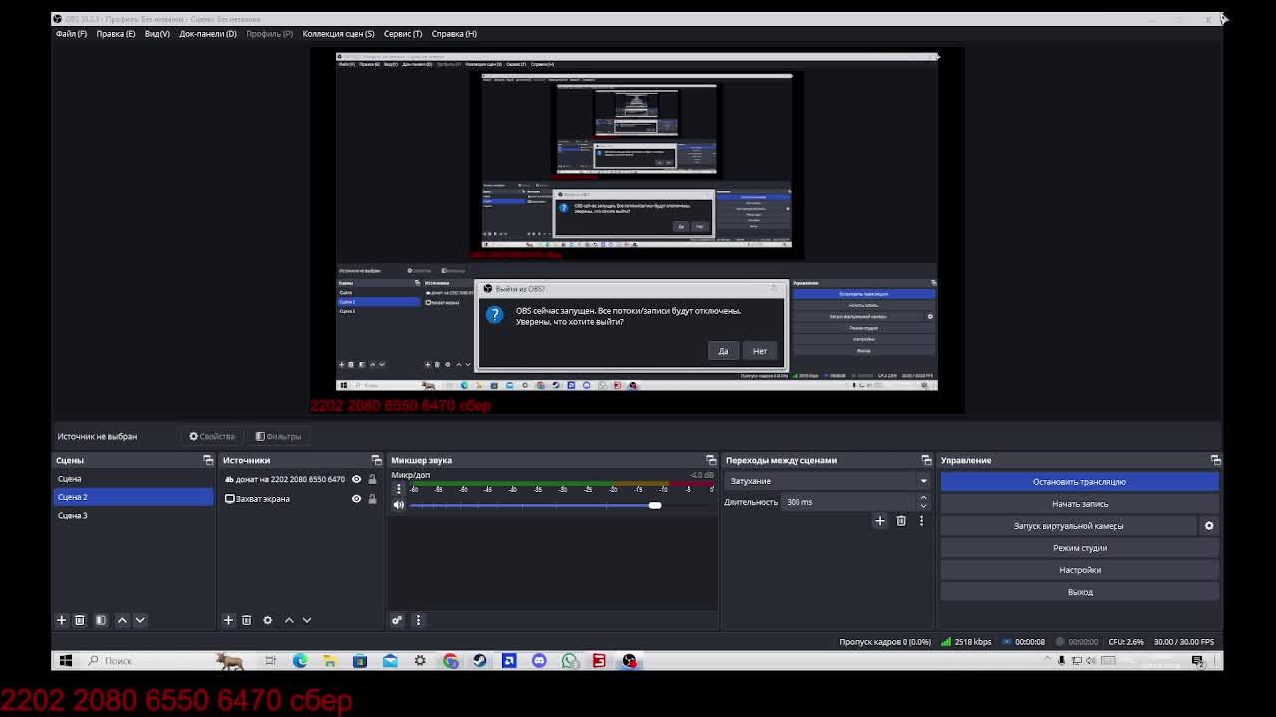
Task: Open the Справка (H) menu
Action: click(x=454, y=34)
